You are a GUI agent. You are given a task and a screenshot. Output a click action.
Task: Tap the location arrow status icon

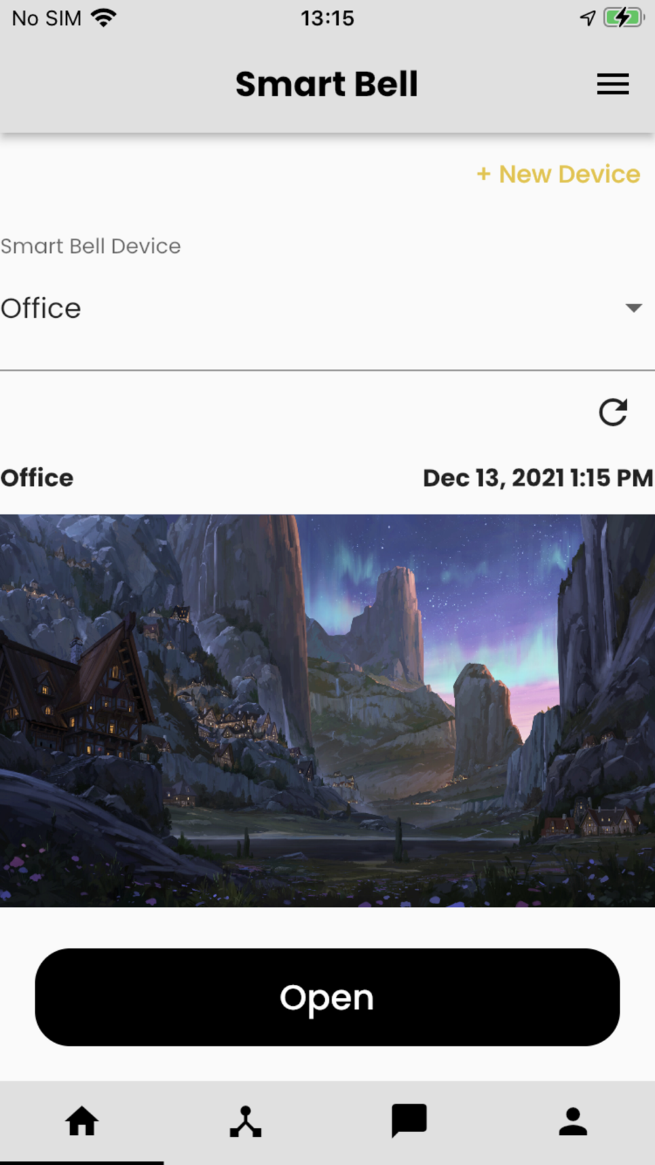[588, 18]
